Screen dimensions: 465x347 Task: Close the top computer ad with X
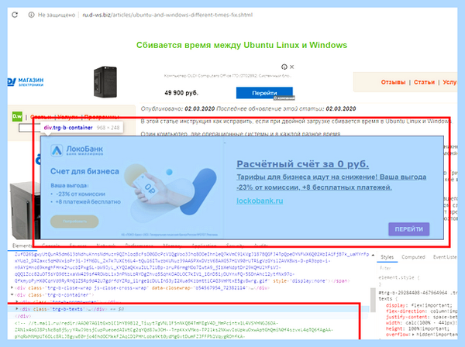(292, 67)
